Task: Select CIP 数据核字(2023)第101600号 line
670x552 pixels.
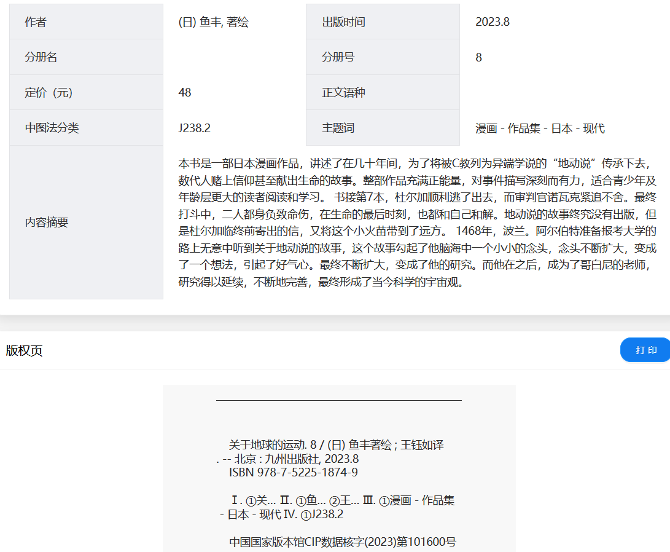Action: pos(343,542)
